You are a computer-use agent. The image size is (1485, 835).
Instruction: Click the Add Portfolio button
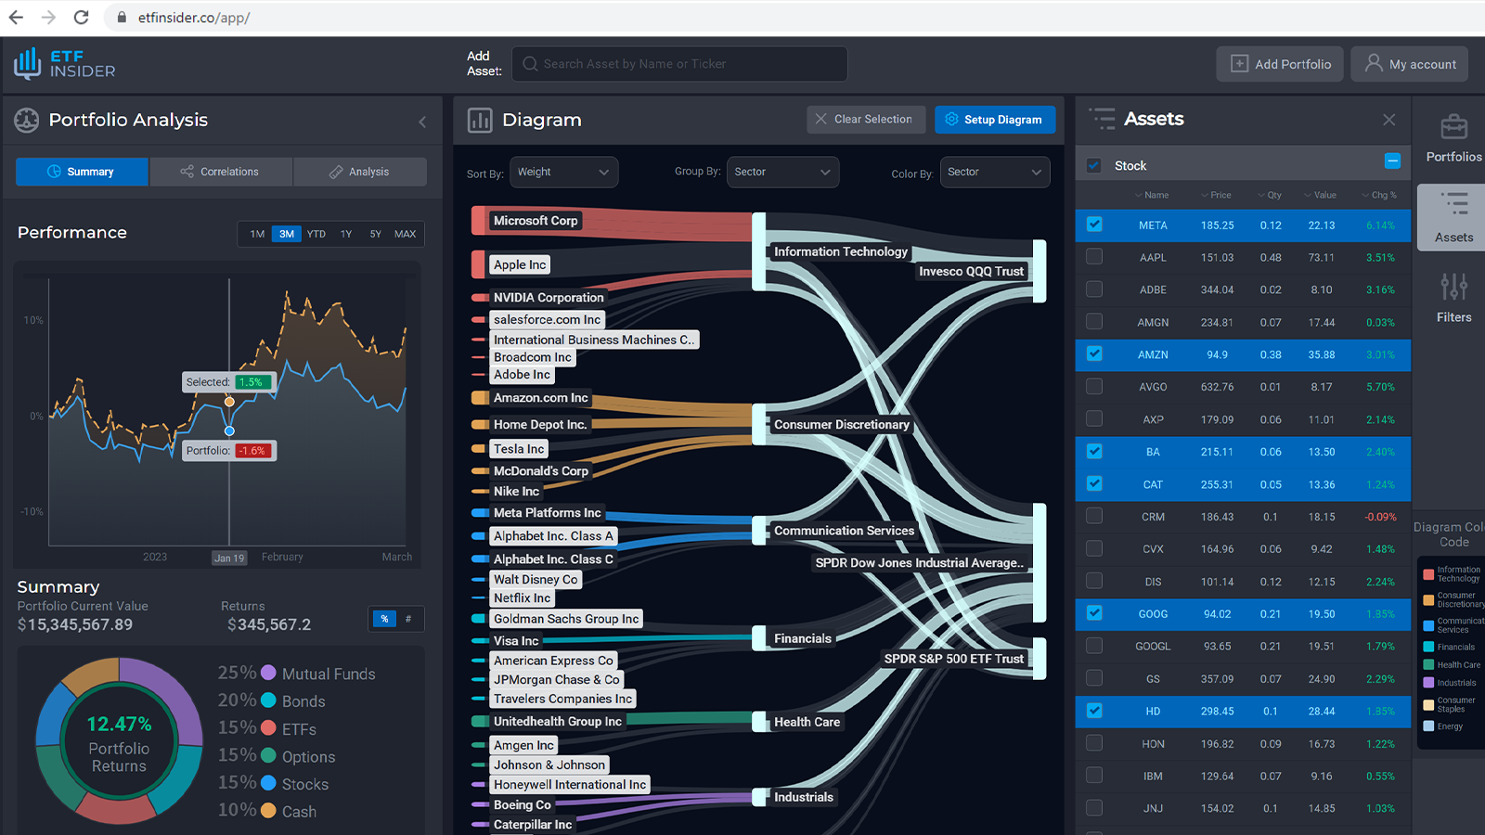point(1280,64)
